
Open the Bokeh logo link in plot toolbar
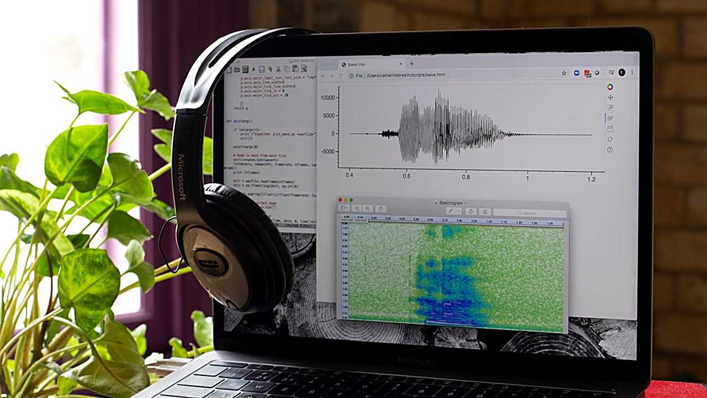click(x=610, y=87)
